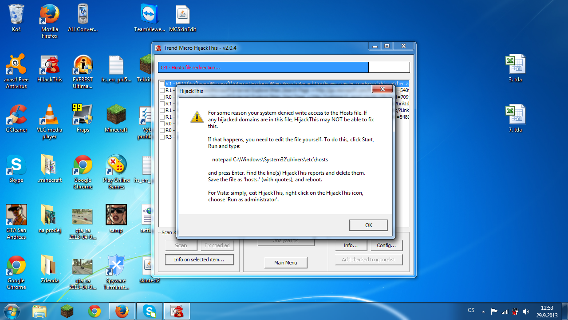The width and height of the screenshot is (568, 320).
Task: Select the .minecraft folder on the desktop
Action: tap(50, 168)
